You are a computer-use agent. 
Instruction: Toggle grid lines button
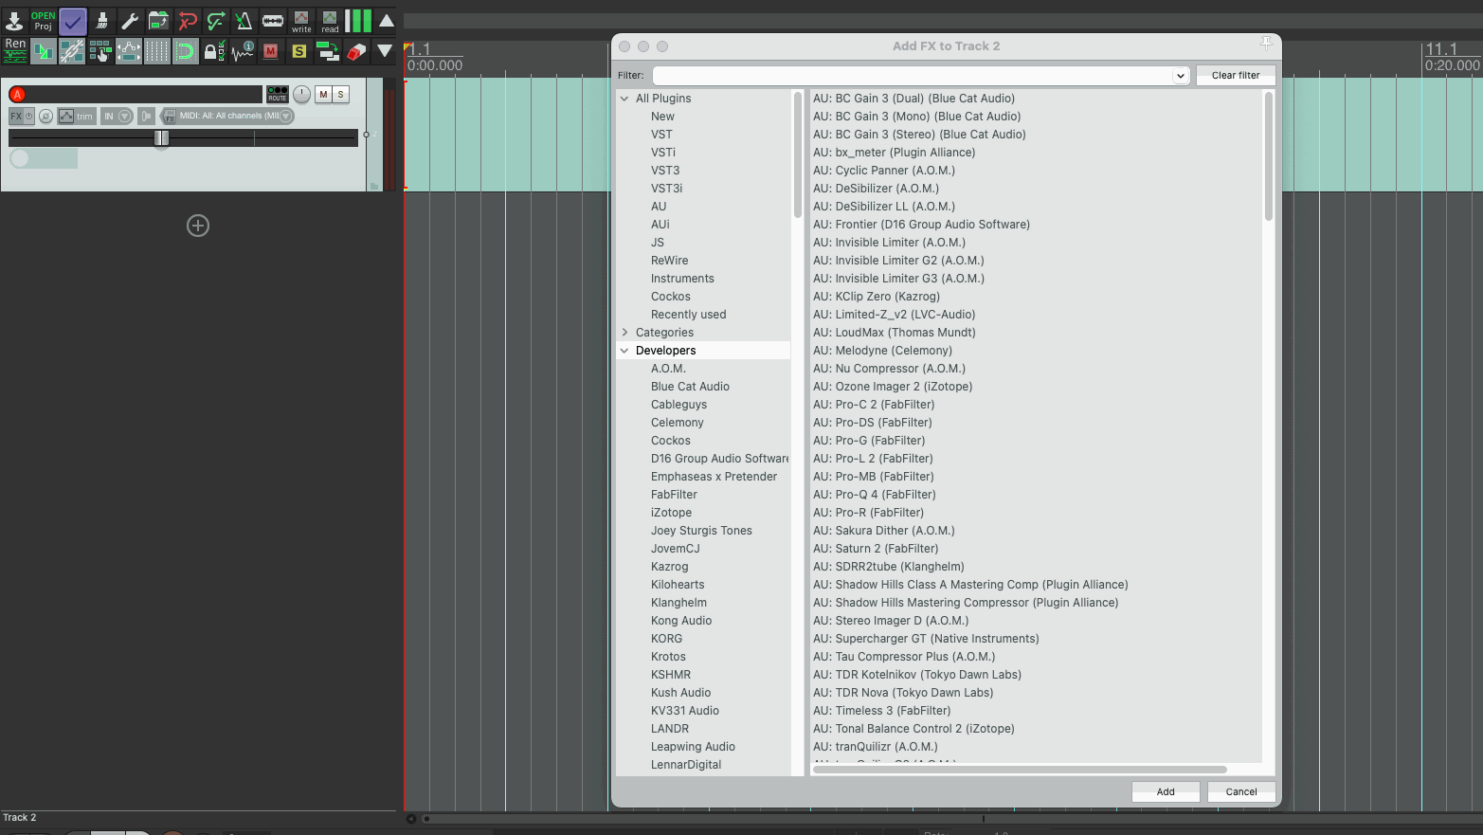(x=157, y=50)
